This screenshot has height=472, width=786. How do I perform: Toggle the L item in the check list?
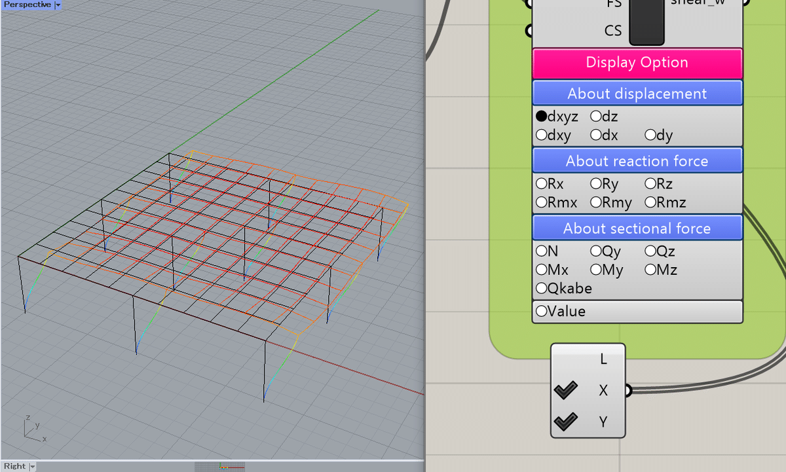(603, 359)
